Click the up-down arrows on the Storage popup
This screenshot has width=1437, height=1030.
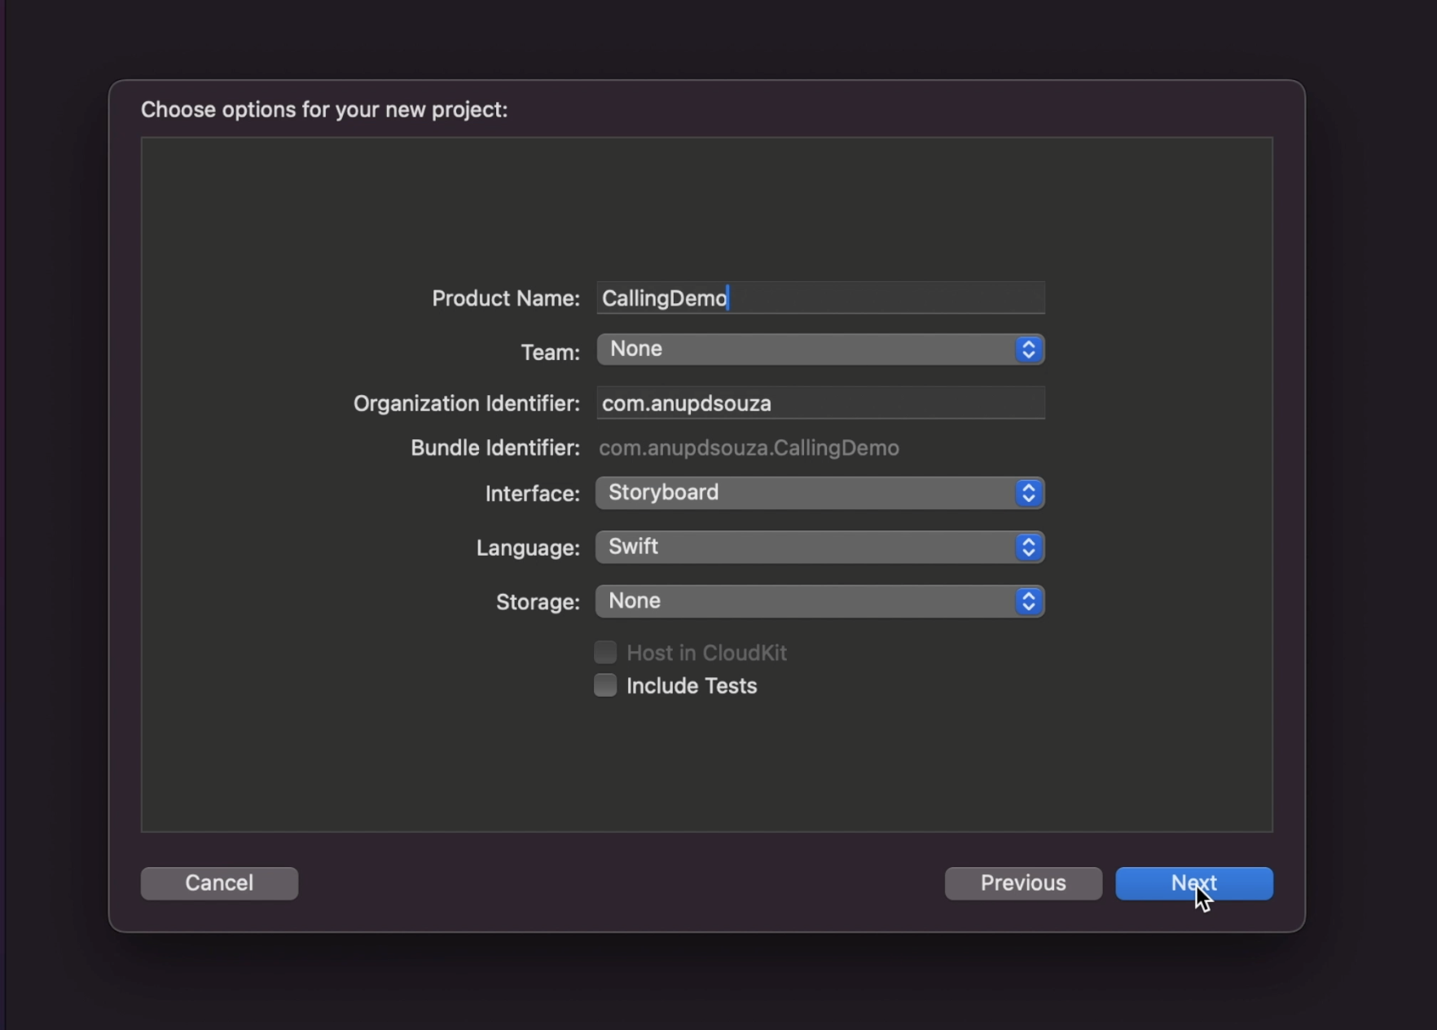point(1028,601)
